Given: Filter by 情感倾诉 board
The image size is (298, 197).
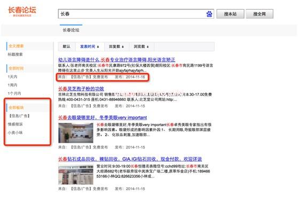Looking at the screenshot, I should [15, 124].
